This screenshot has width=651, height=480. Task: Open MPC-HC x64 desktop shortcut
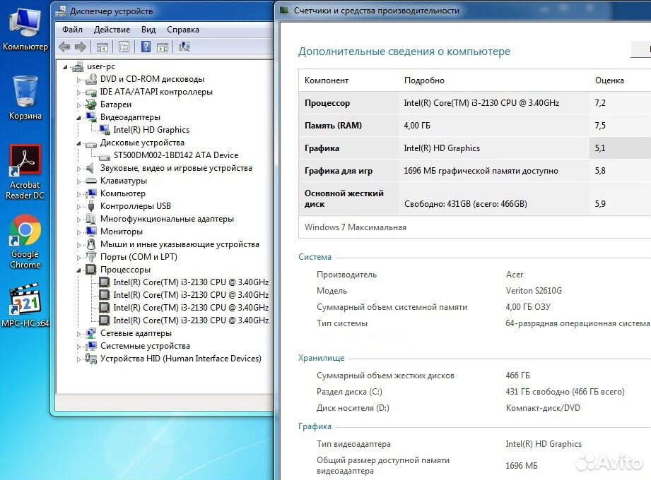pos(25,305)
